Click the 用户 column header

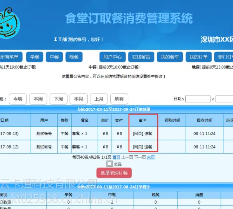44,120
